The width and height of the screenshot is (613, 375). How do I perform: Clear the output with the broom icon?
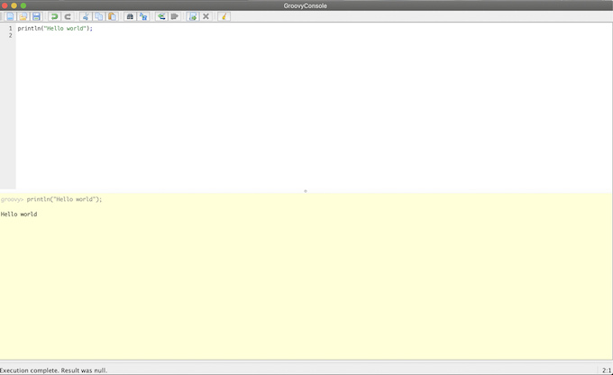pyautogui.click(x=224, y=16)
